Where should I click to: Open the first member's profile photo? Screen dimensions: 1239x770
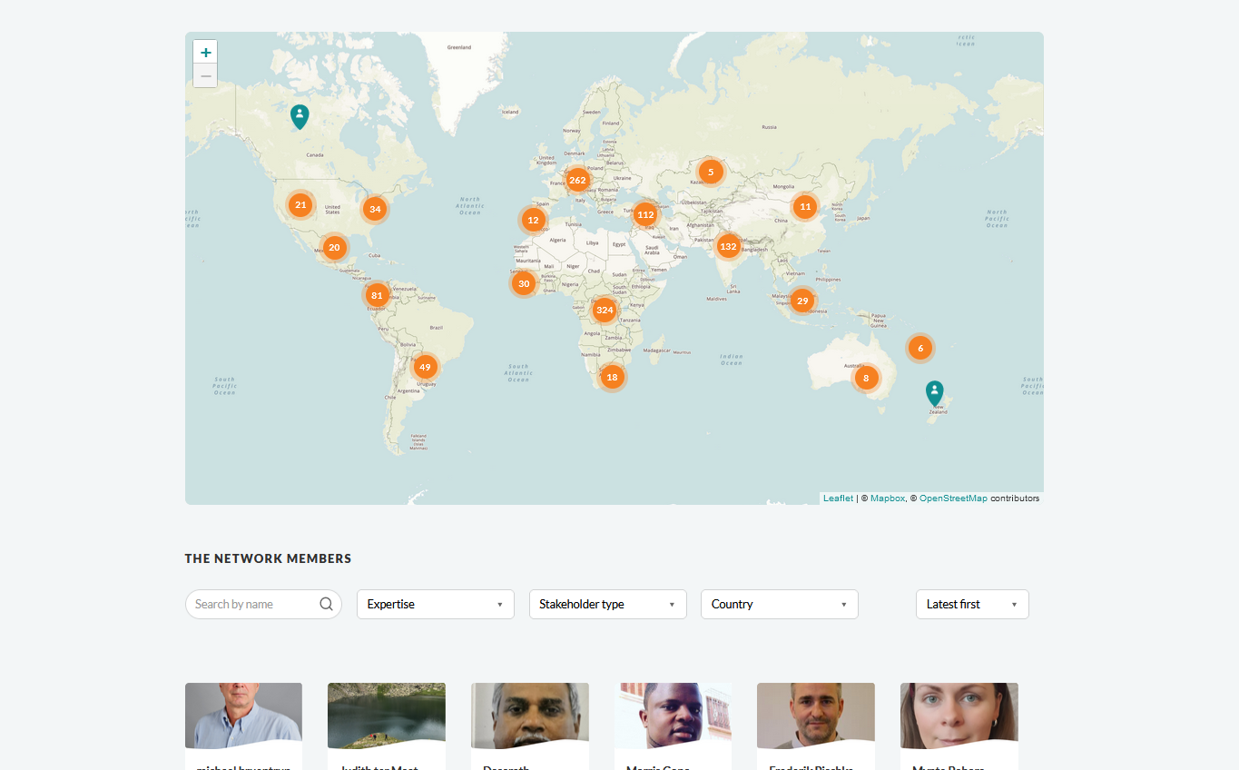point(243,716)
